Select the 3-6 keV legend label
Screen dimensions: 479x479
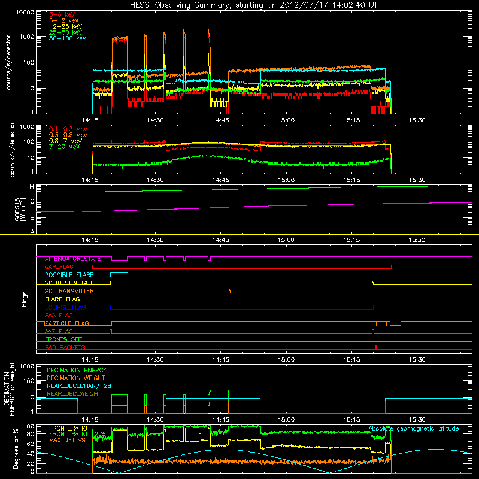[62, 14]
